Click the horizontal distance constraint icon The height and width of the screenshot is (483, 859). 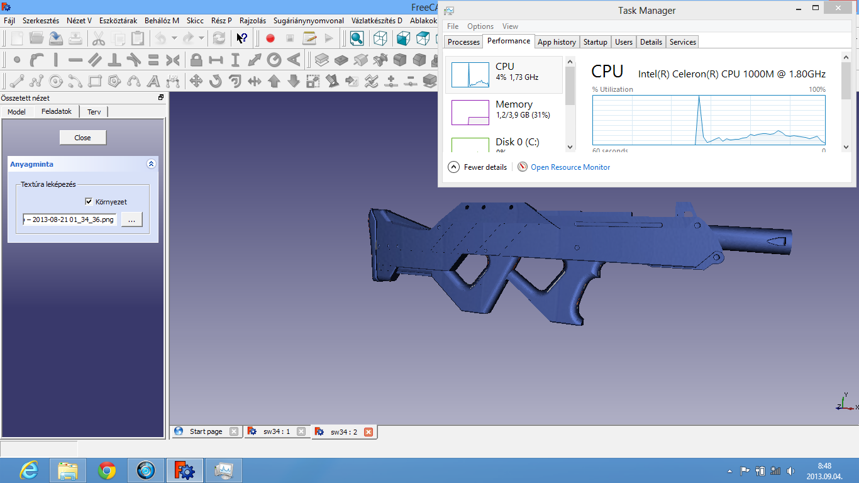[x=216, y=60]
